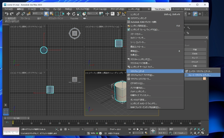This screenshot has width=224, height=138.
Task: Click the 円錐 primitive button
Action: (x=195, y=50)
